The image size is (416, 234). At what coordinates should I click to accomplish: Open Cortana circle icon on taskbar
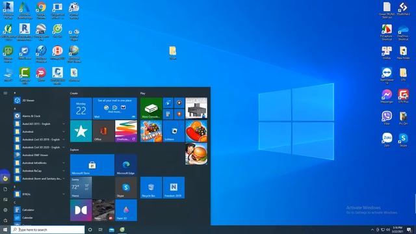coord(90,229)
